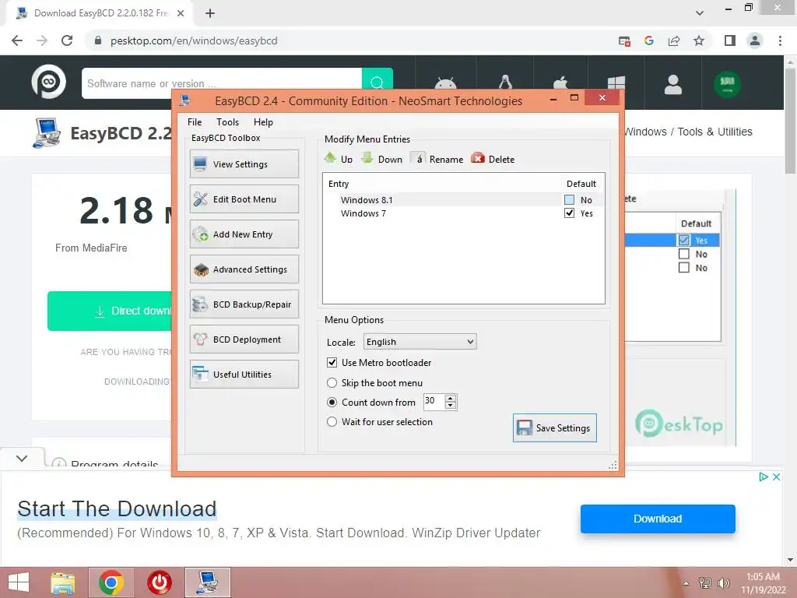The width and height of the screenshot is (797, 598).
Task: Click the Entry column header
Action: click(x=339, y=184)
